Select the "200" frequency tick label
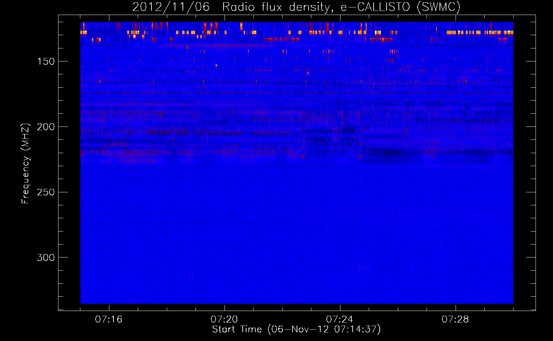Screen dimensions: 553x341 tap(46, 127)
